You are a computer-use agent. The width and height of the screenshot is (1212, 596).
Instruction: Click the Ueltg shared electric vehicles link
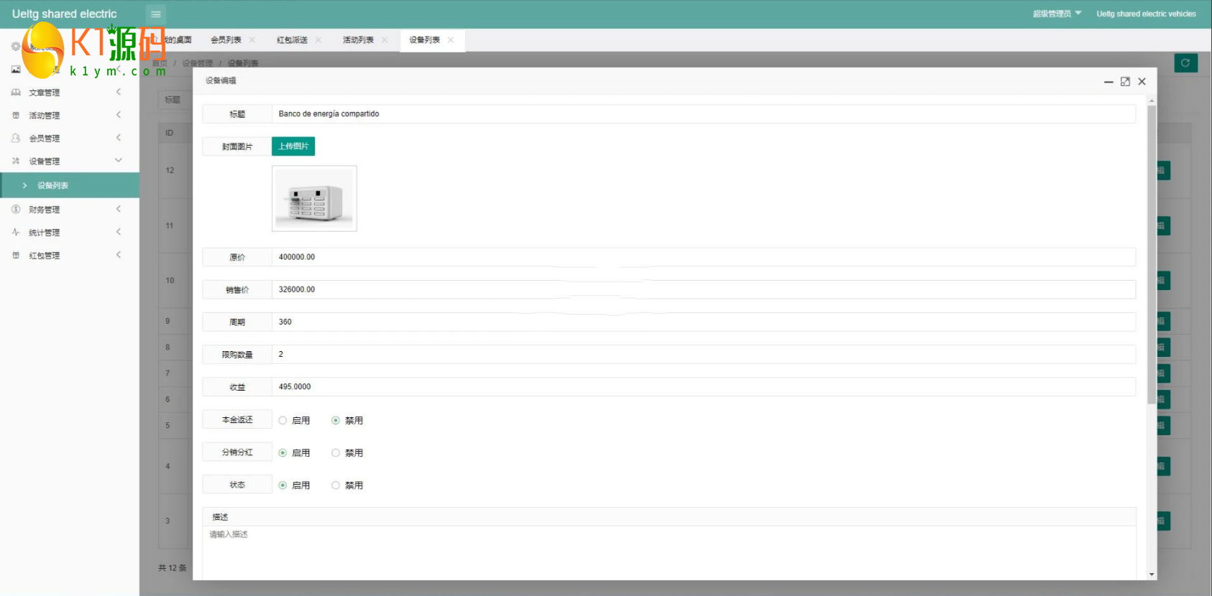pyautogui.click(x=1146, y=14)
